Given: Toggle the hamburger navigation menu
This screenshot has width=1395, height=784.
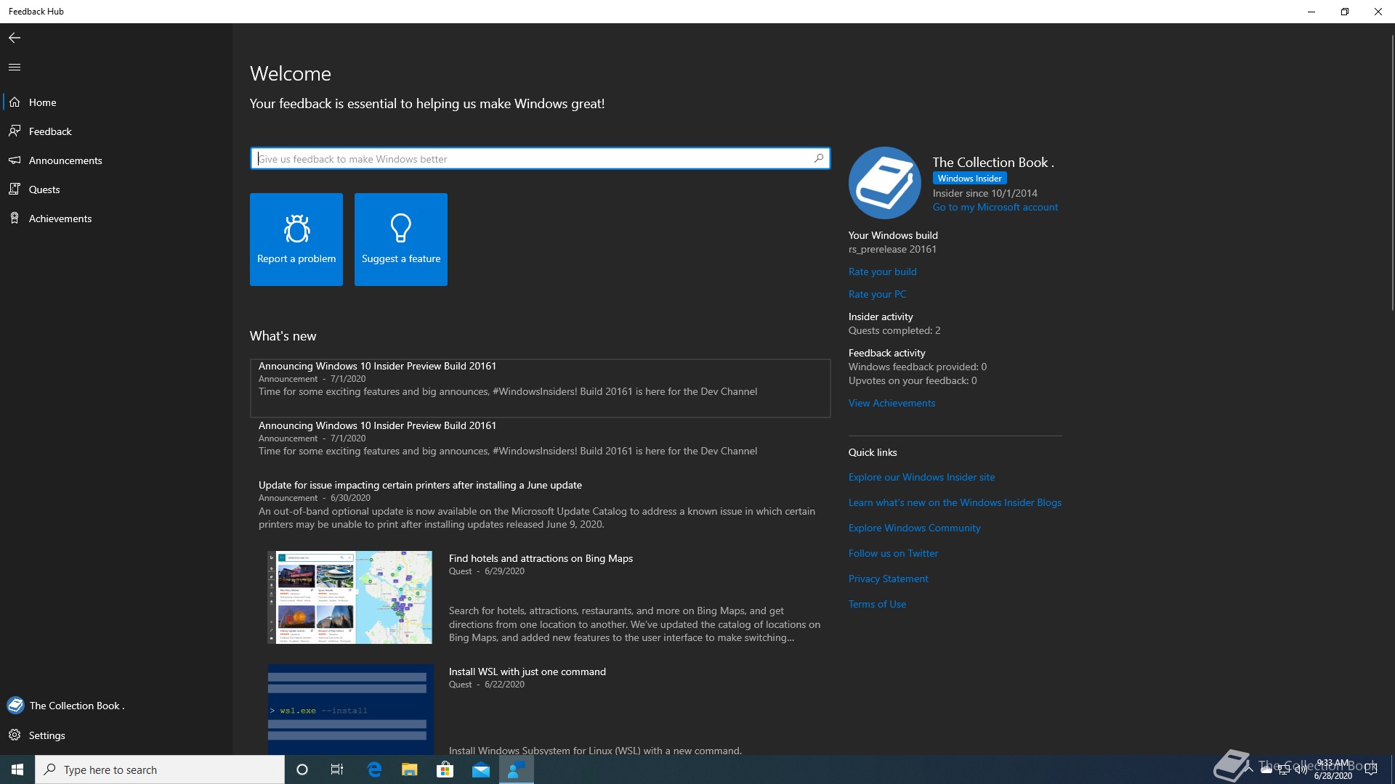Looking at the screenshot, I should click(x=15, y=67).
